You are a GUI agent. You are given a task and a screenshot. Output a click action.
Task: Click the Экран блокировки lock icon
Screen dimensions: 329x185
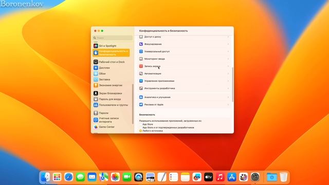96,93
